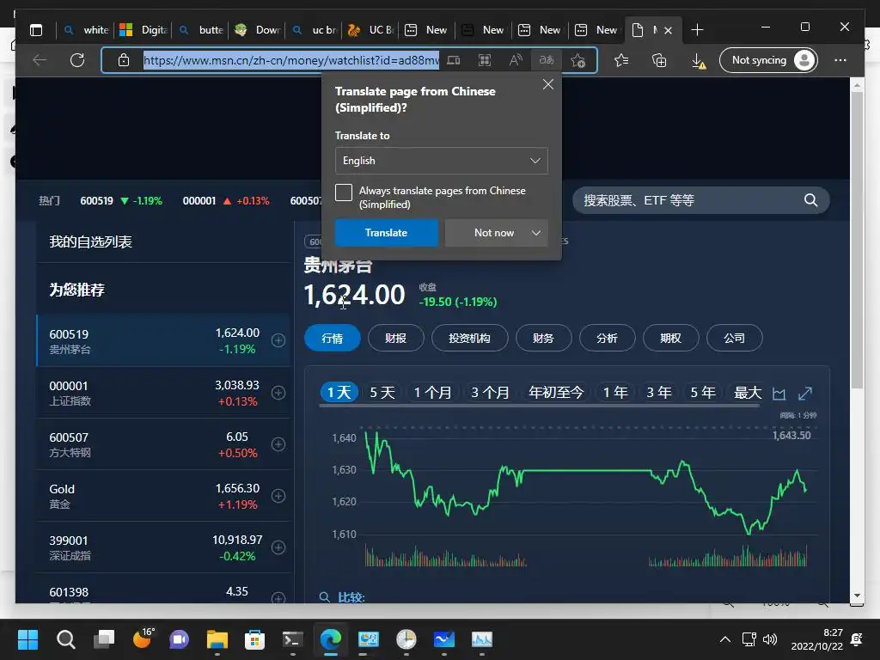Add 399001 to watchlist with plus icon

278,547
